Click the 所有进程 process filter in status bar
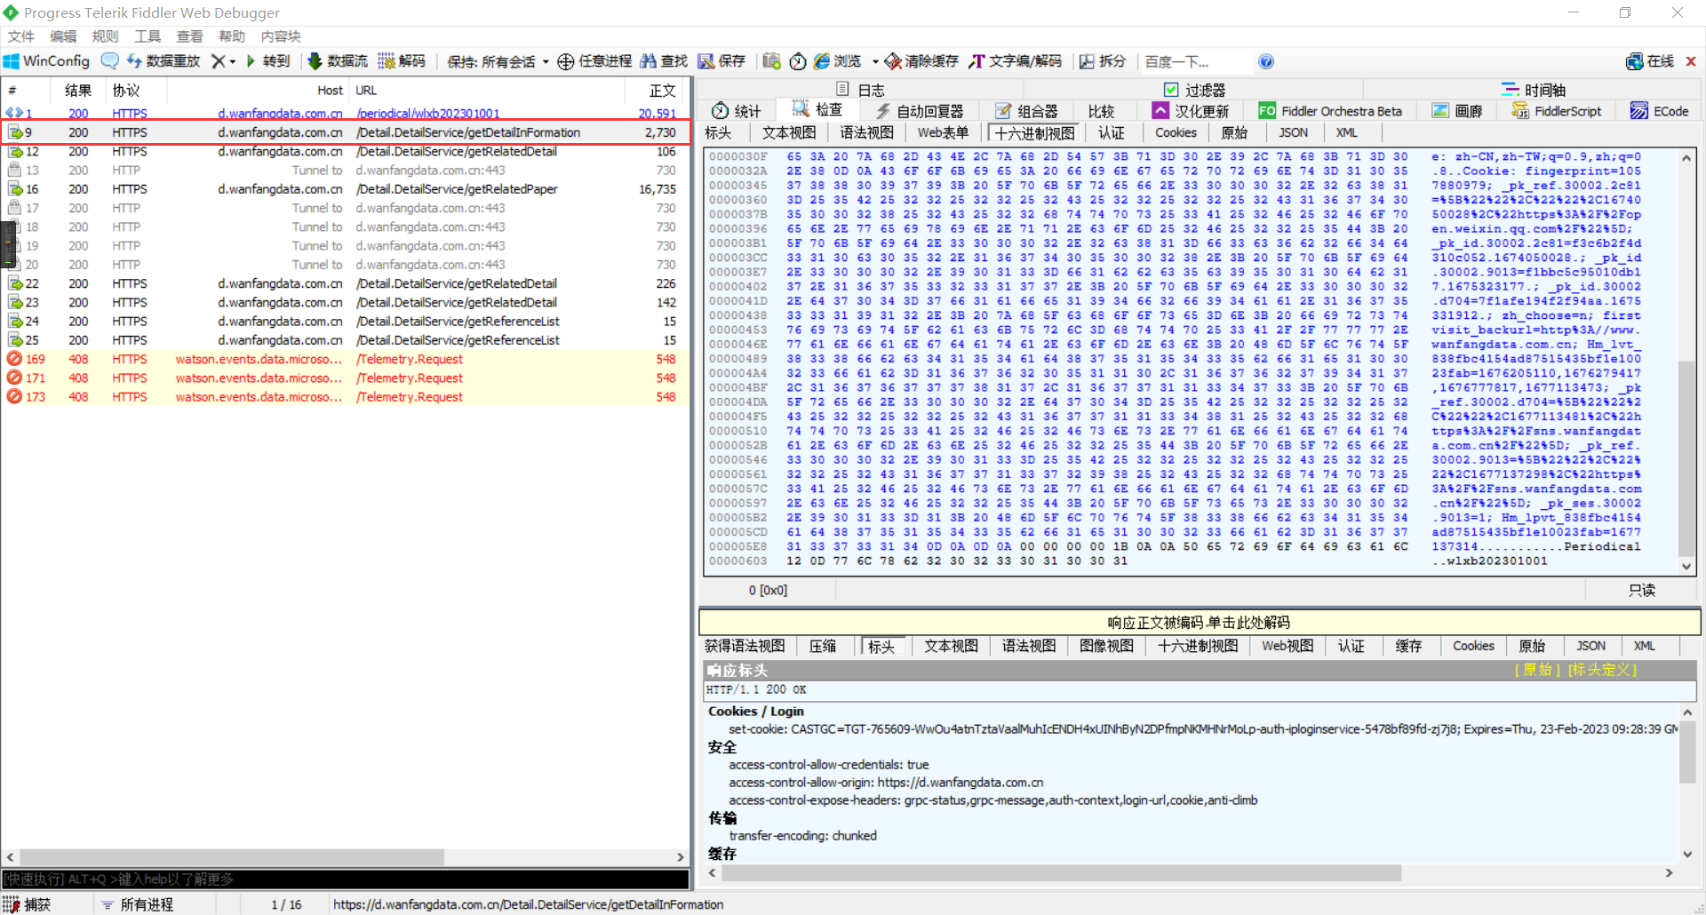This screenshot has height=915, width=1706. click(138, 904)
